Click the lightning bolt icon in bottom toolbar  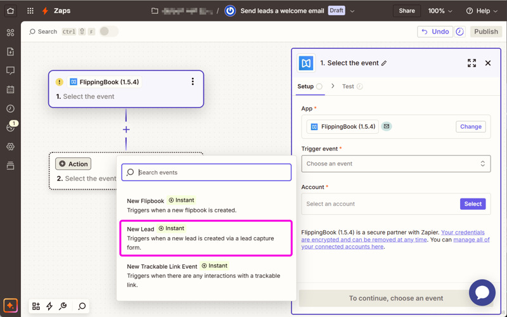[49, 306]
